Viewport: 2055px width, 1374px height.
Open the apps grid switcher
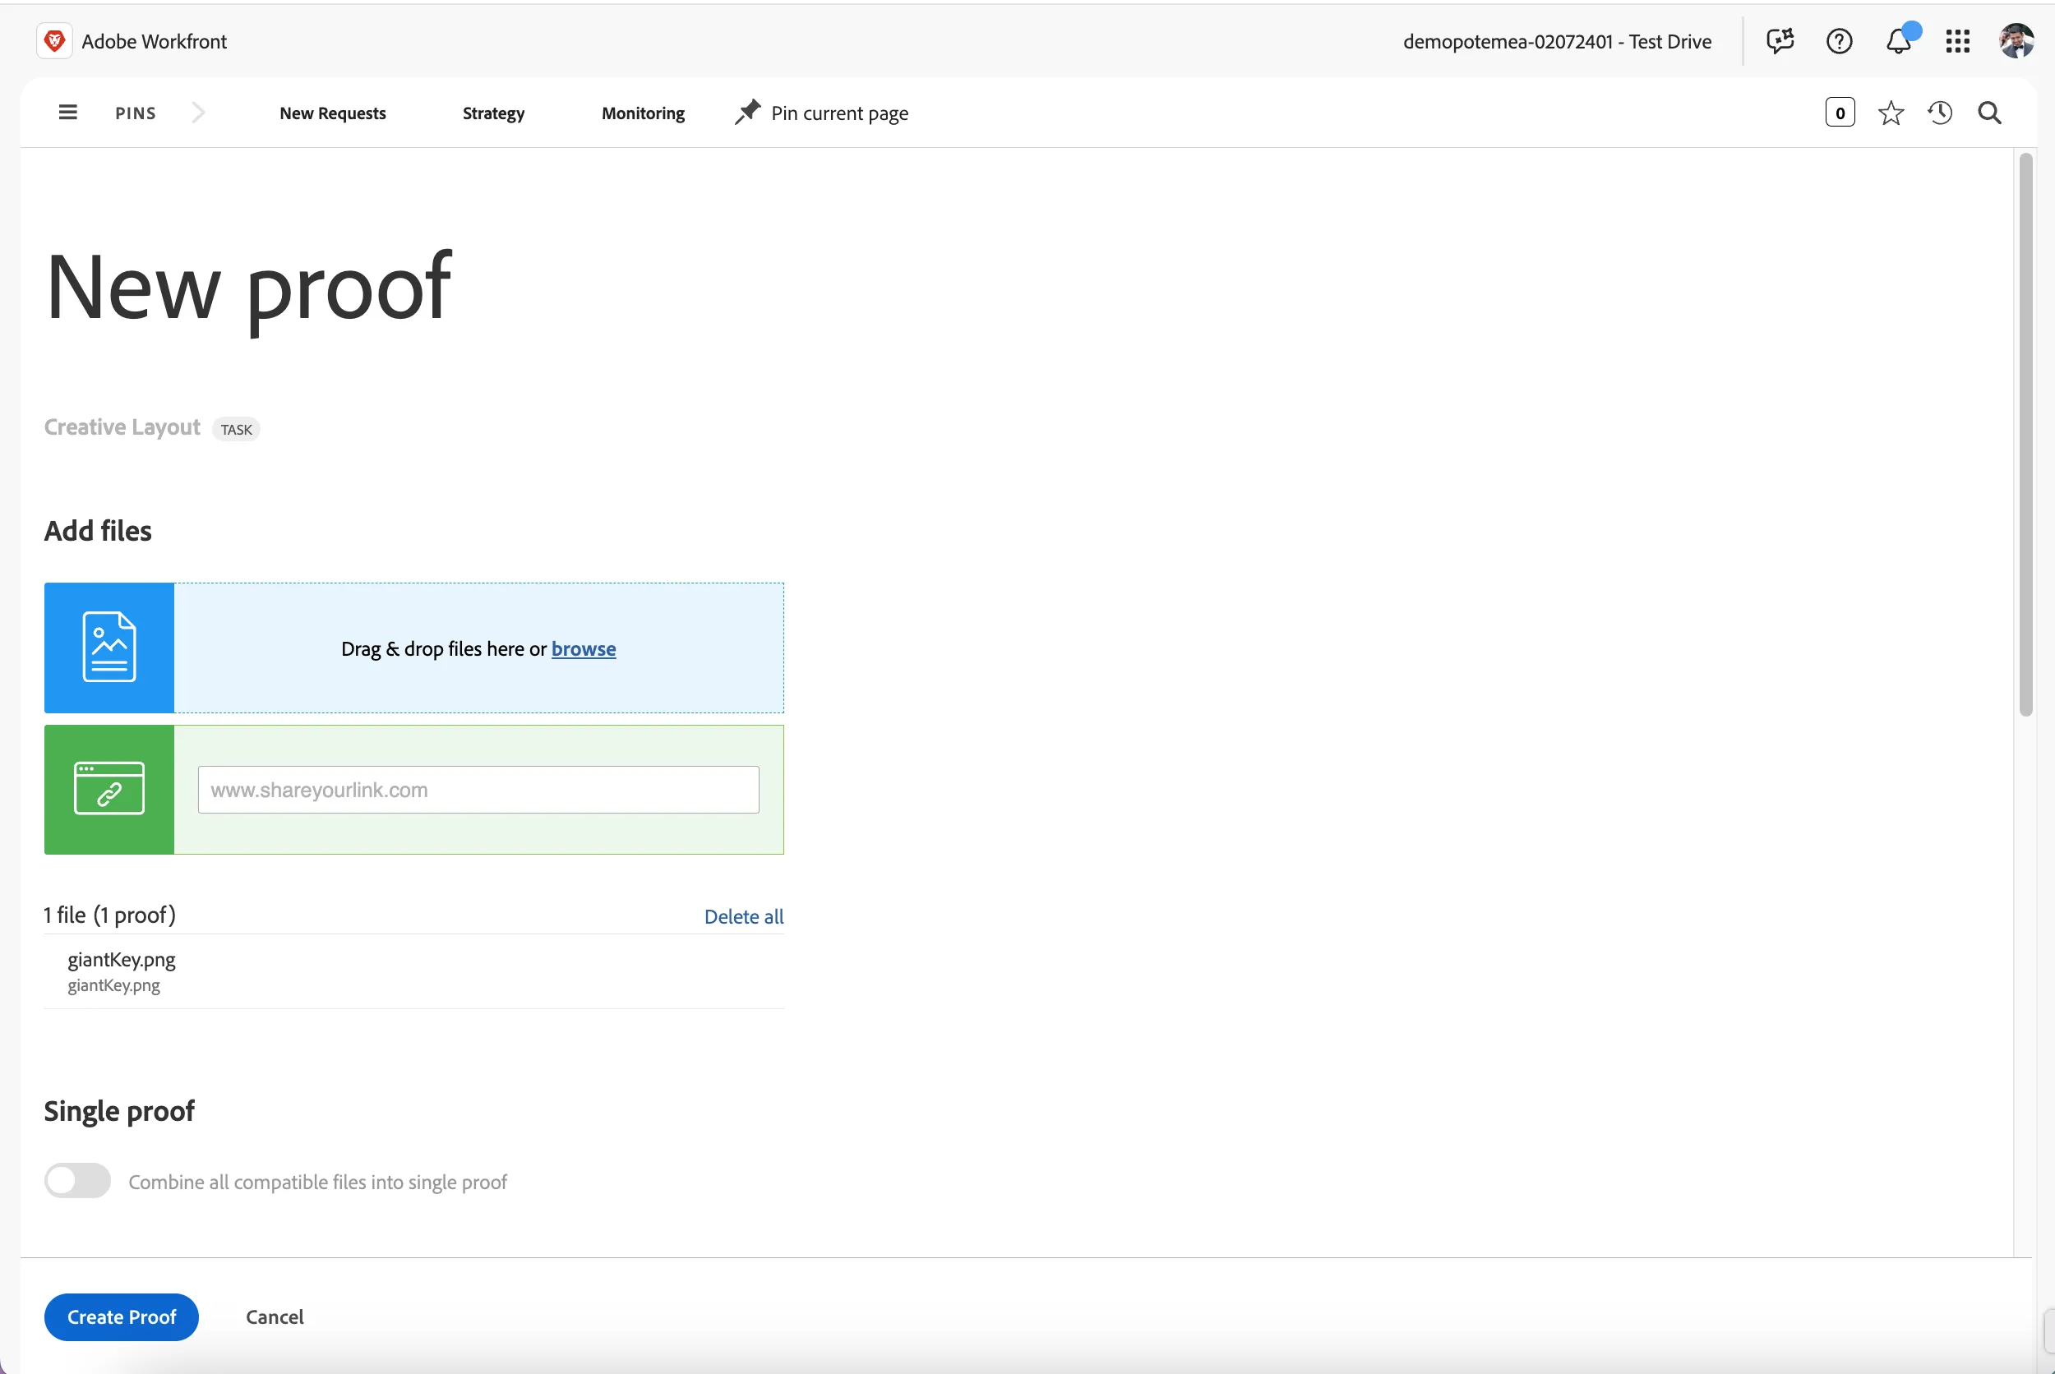click(x=1958, y=41)
